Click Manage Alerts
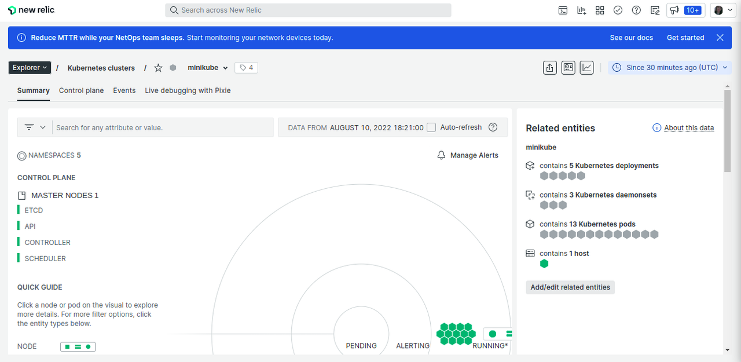 coord(474,155)
